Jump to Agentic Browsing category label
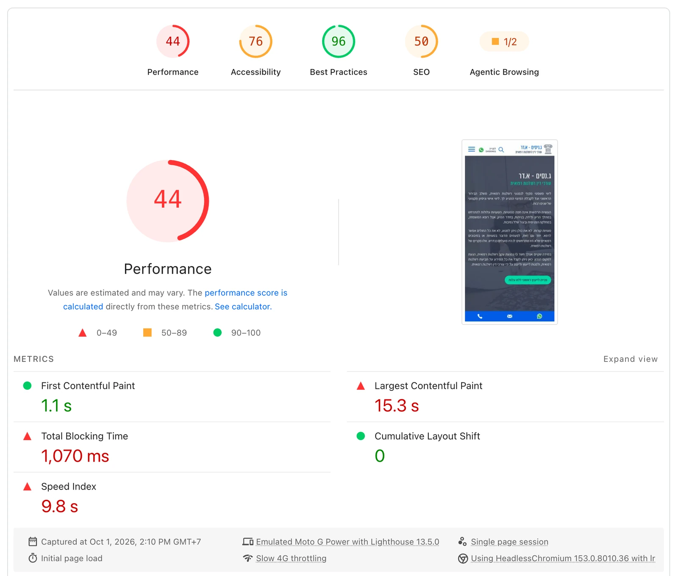 [504, 72]
